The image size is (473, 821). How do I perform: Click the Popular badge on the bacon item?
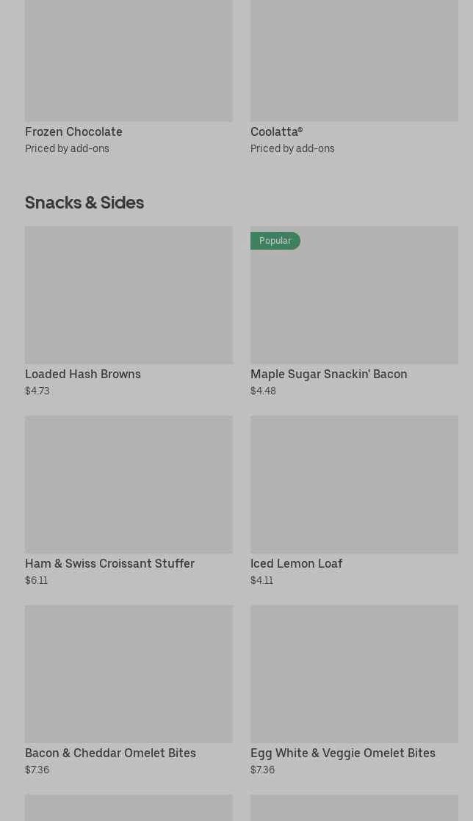tap(275, 241)
